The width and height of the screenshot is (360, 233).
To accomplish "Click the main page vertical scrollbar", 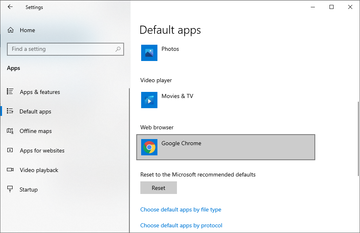I will 358,139.
